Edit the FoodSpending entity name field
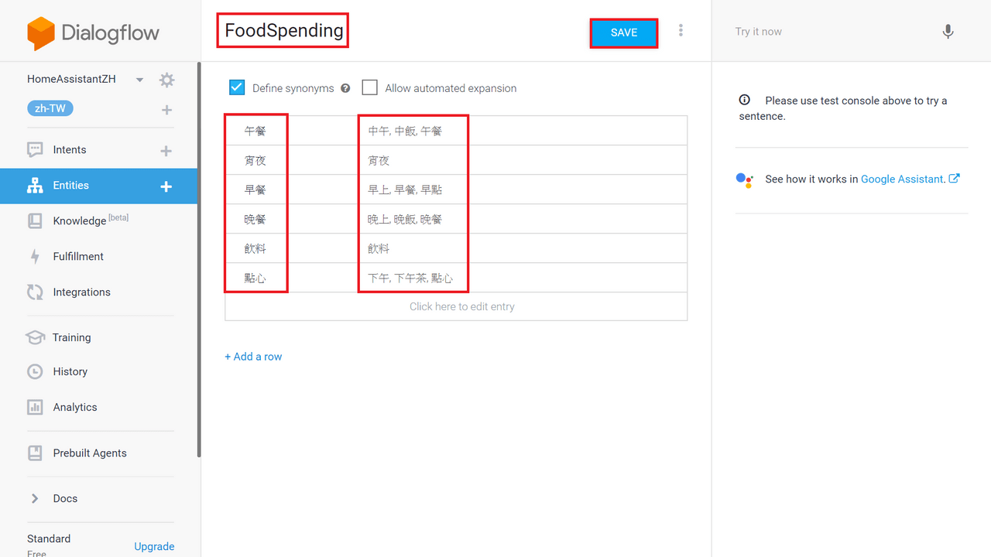The image size is (991, 557). click(x=284, y=31)
